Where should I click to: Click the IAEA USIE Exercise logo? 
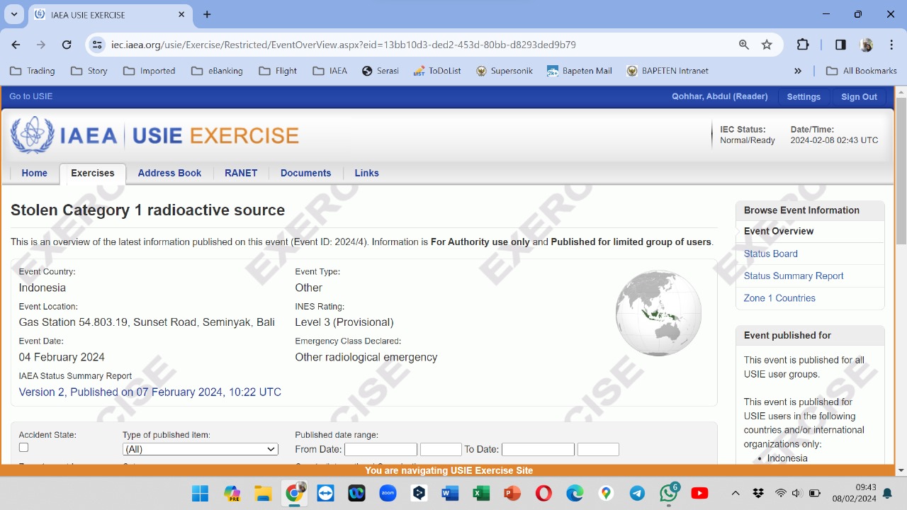[x=154, y=135]
